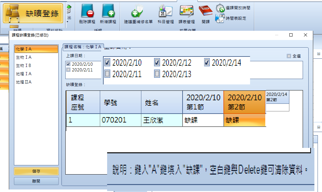Screen dimensions: 322x192
Task: Click the 姓名 column header
Action: (x=162, y=102)
